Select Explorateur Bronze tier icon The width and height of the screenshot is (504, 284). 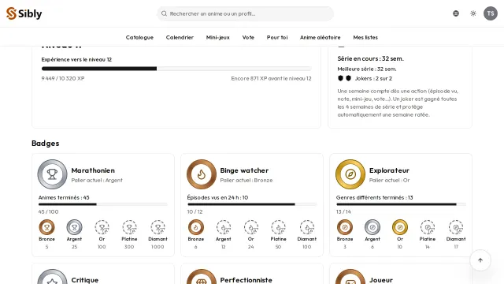[345, 227]
